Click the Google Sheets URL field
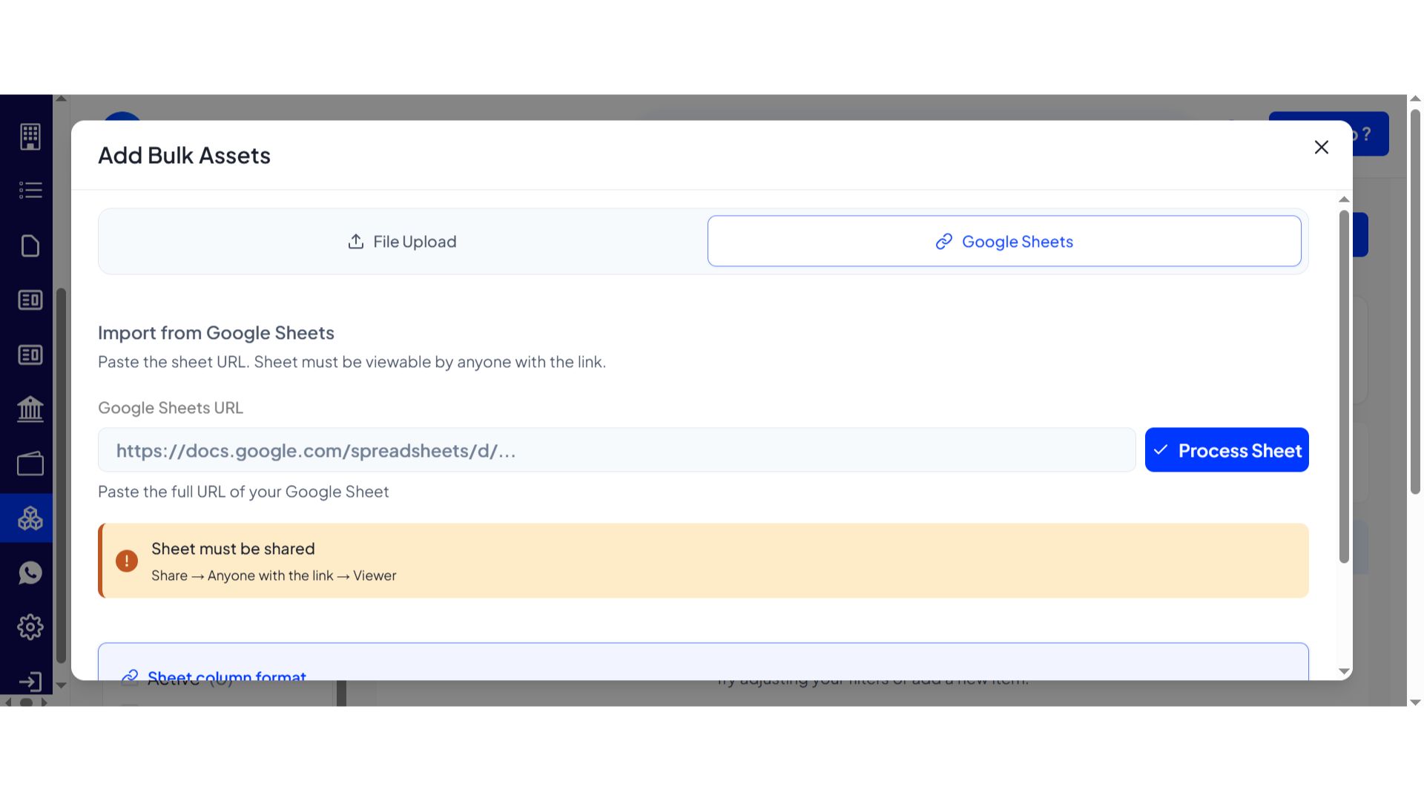The width and height of the screenshot is (1424, 801). [616, 450]
